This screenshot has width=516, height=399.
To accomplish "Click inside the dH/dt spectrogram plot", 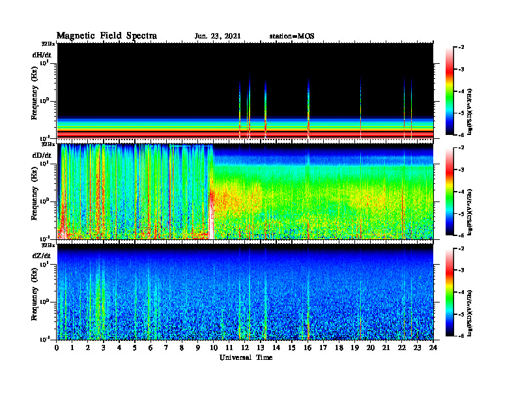I will point(245,91).
